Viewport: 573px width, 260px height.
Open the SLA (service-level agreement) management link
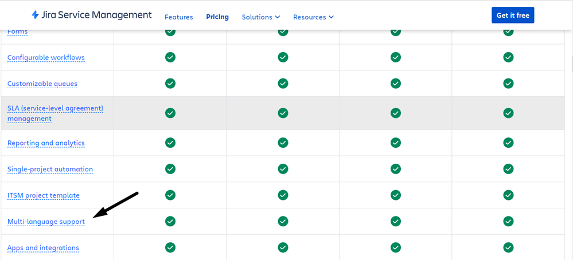tap(56, 113)
